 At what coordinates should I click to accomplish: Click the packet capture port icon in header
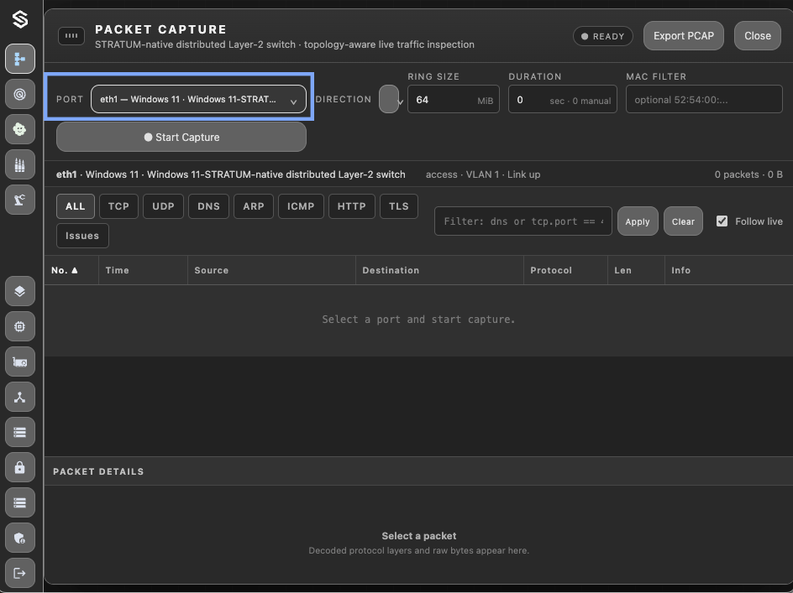(x=71, y=36)
